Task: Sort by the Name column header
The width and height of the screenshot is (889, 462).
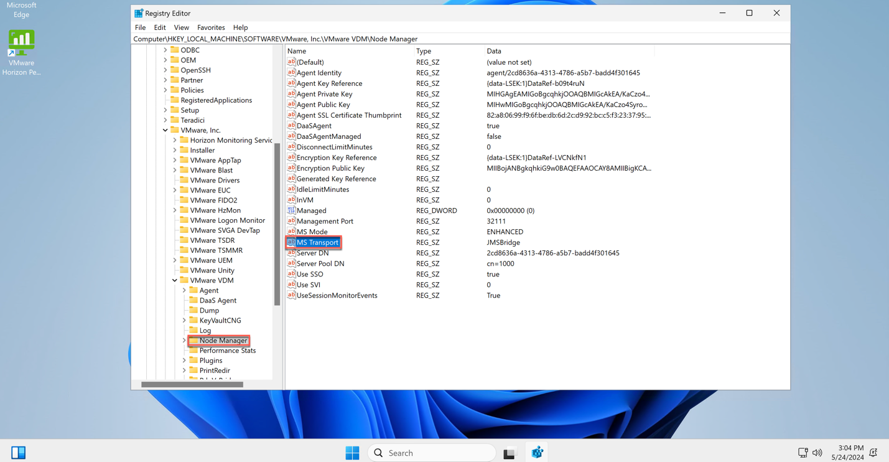Action: pyautogui.click(x=350, y=51)
